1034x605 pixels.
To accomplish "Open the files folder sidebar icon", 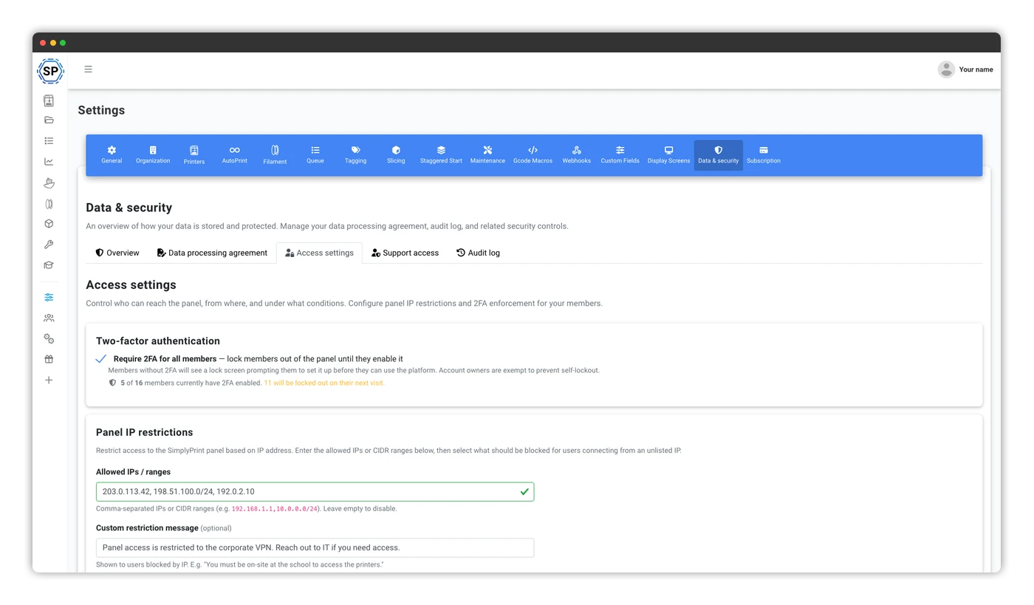I will click(49, 120).
